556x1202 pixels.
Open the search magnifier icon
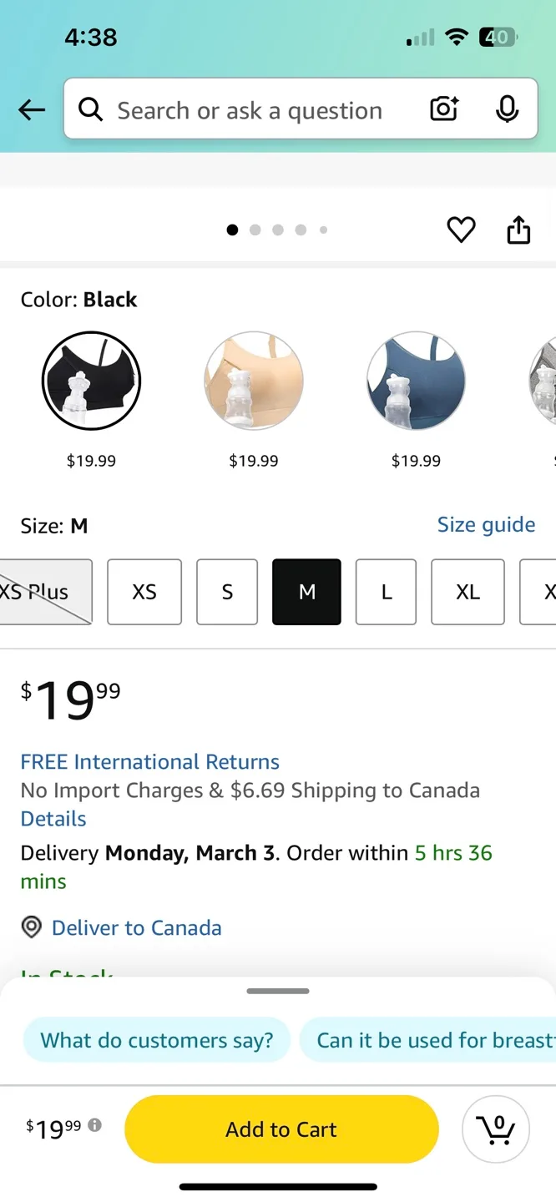tap(91, 109)
